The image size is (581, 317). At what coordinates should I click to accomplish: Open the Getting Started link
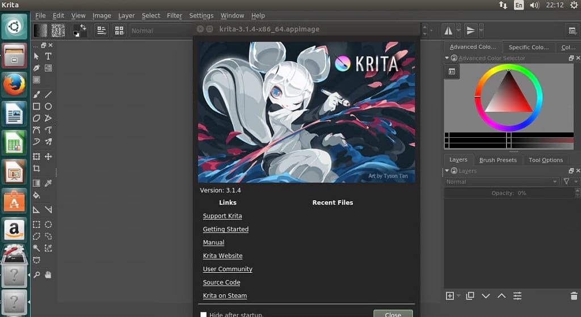pyautogui.click(x=226, y=229)
